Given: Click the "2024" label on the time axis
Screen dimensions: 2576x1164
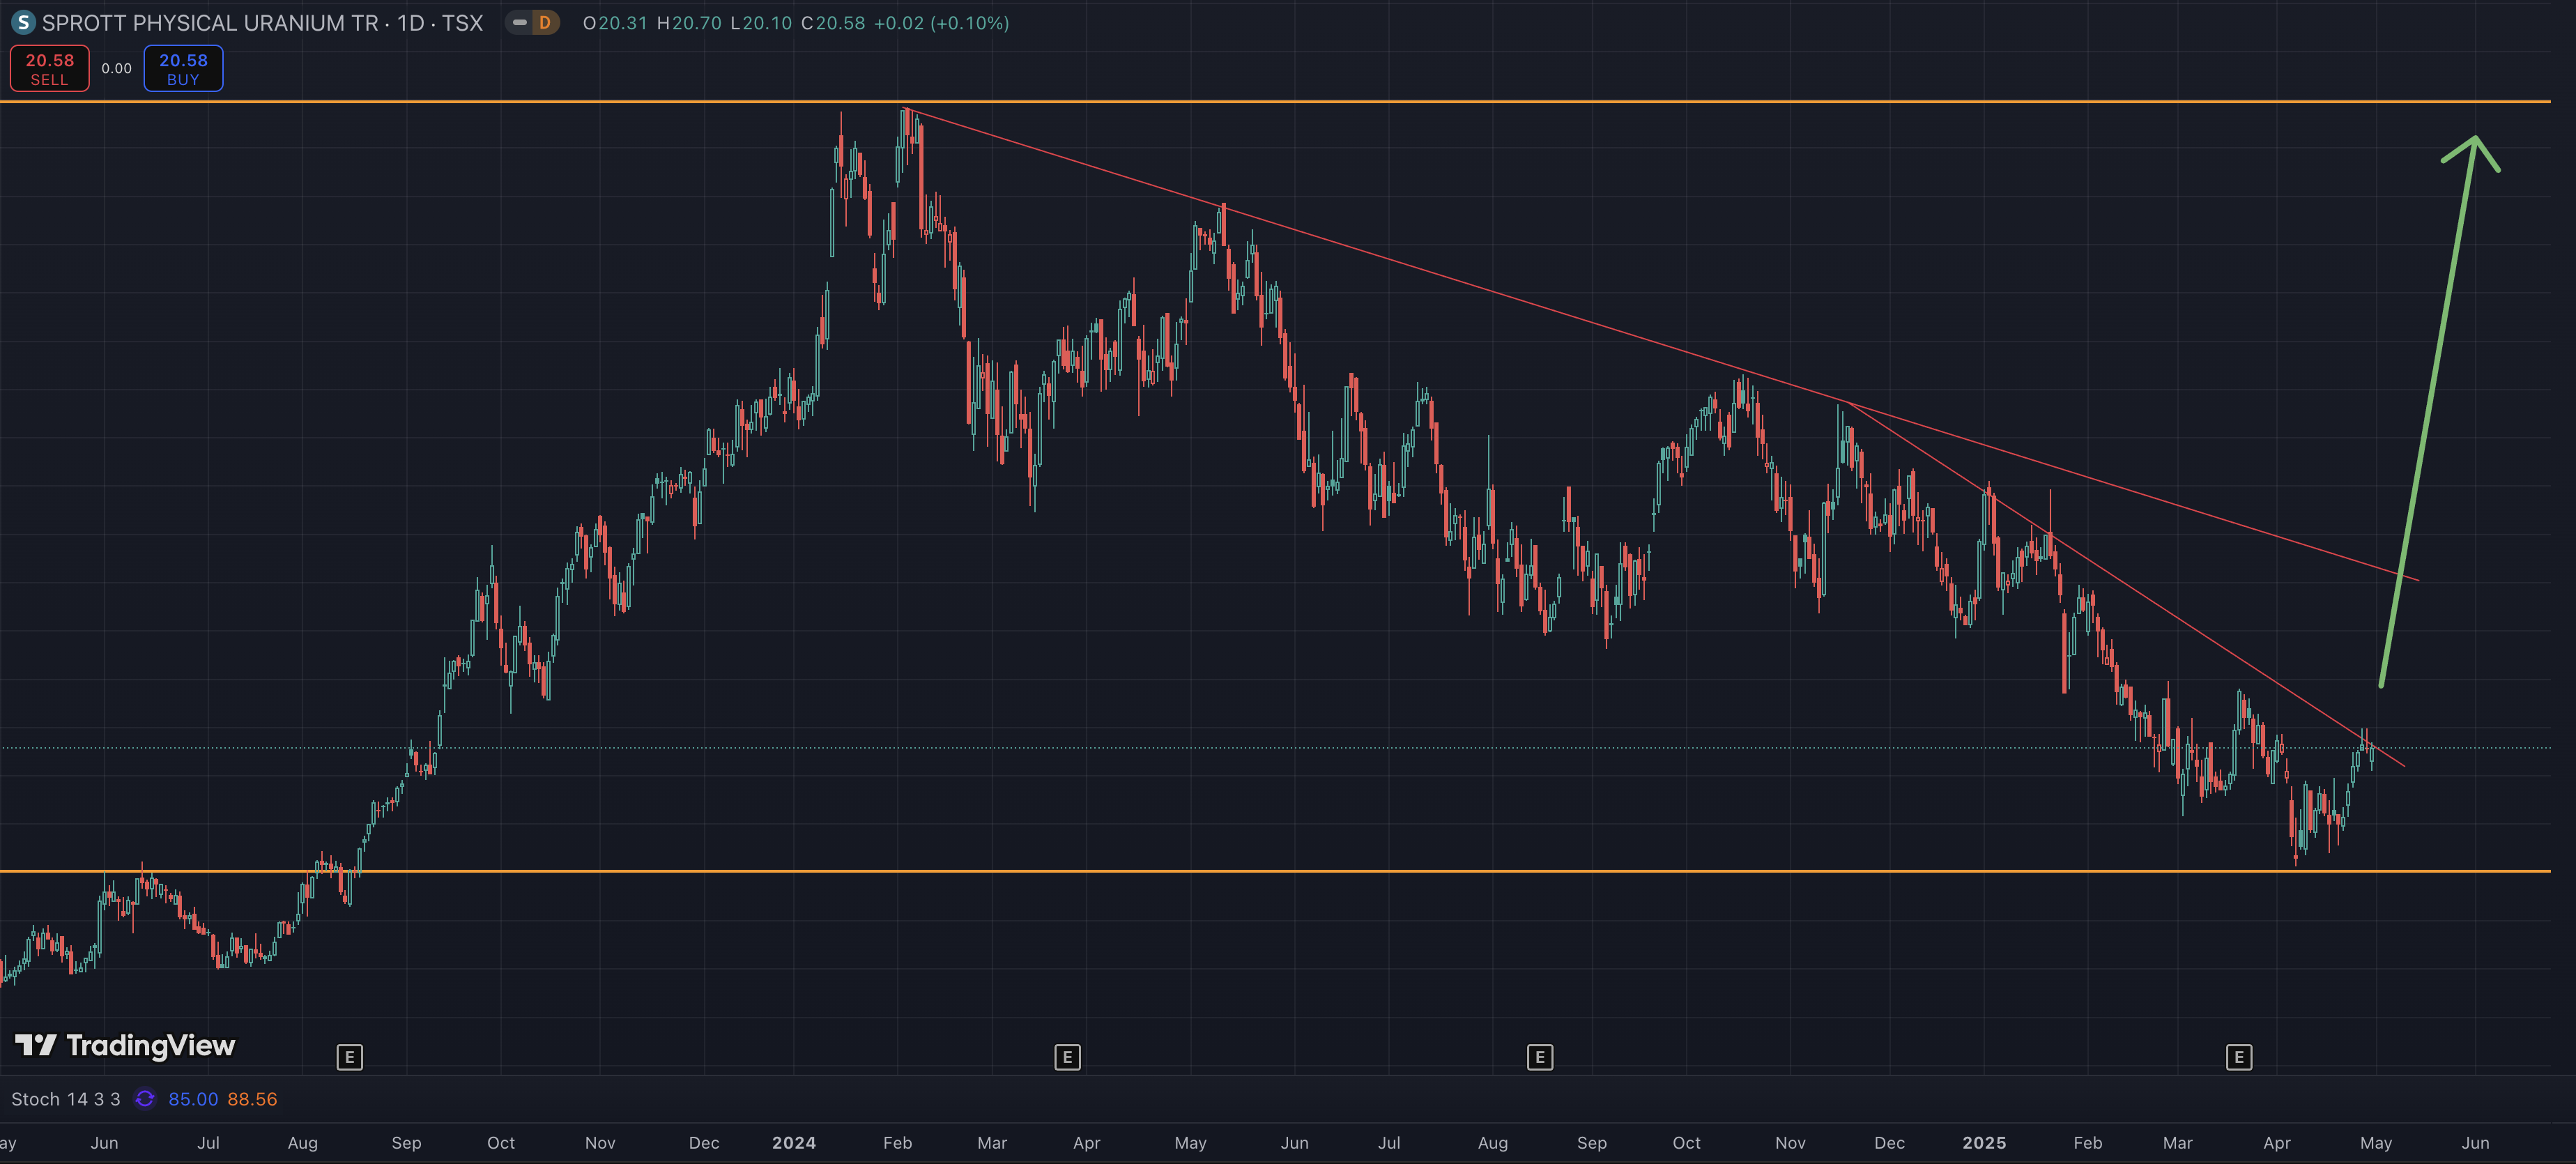Looking at the screenshot, I should 794,1143.
